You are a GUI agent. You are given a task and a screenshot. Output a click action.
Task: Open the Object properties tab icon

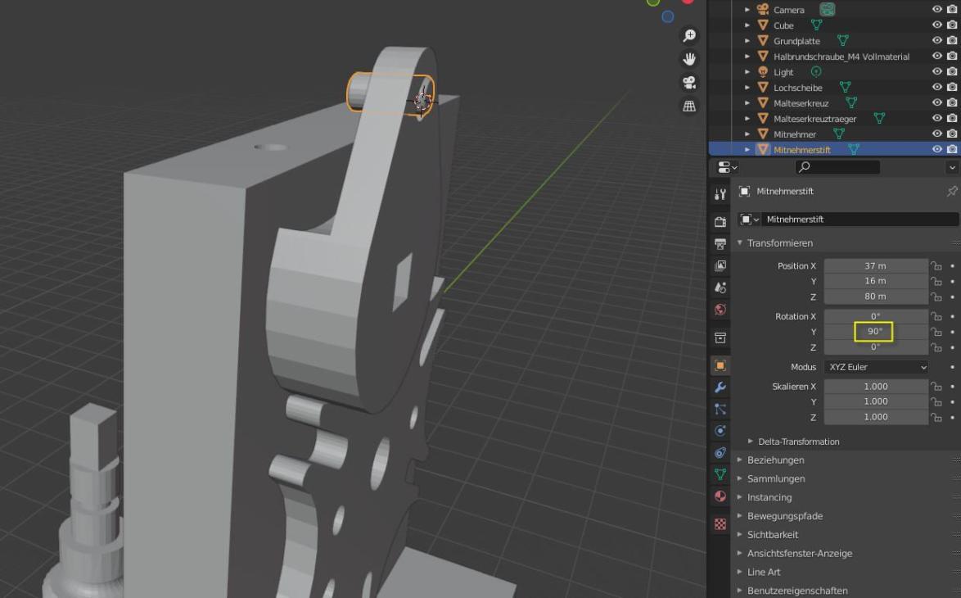click(720, 365)
